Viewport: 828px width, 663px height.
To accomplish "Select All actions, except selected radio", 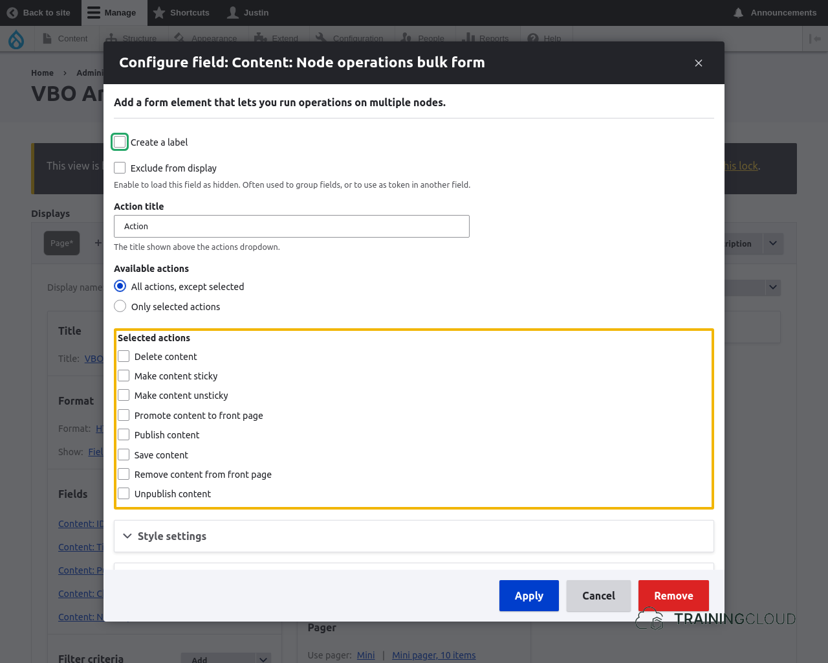I will 120,286.
